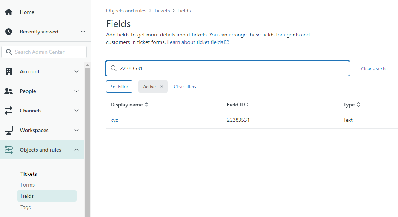Click the Search Admin Center box
The image size is (398, 217).
44,52
